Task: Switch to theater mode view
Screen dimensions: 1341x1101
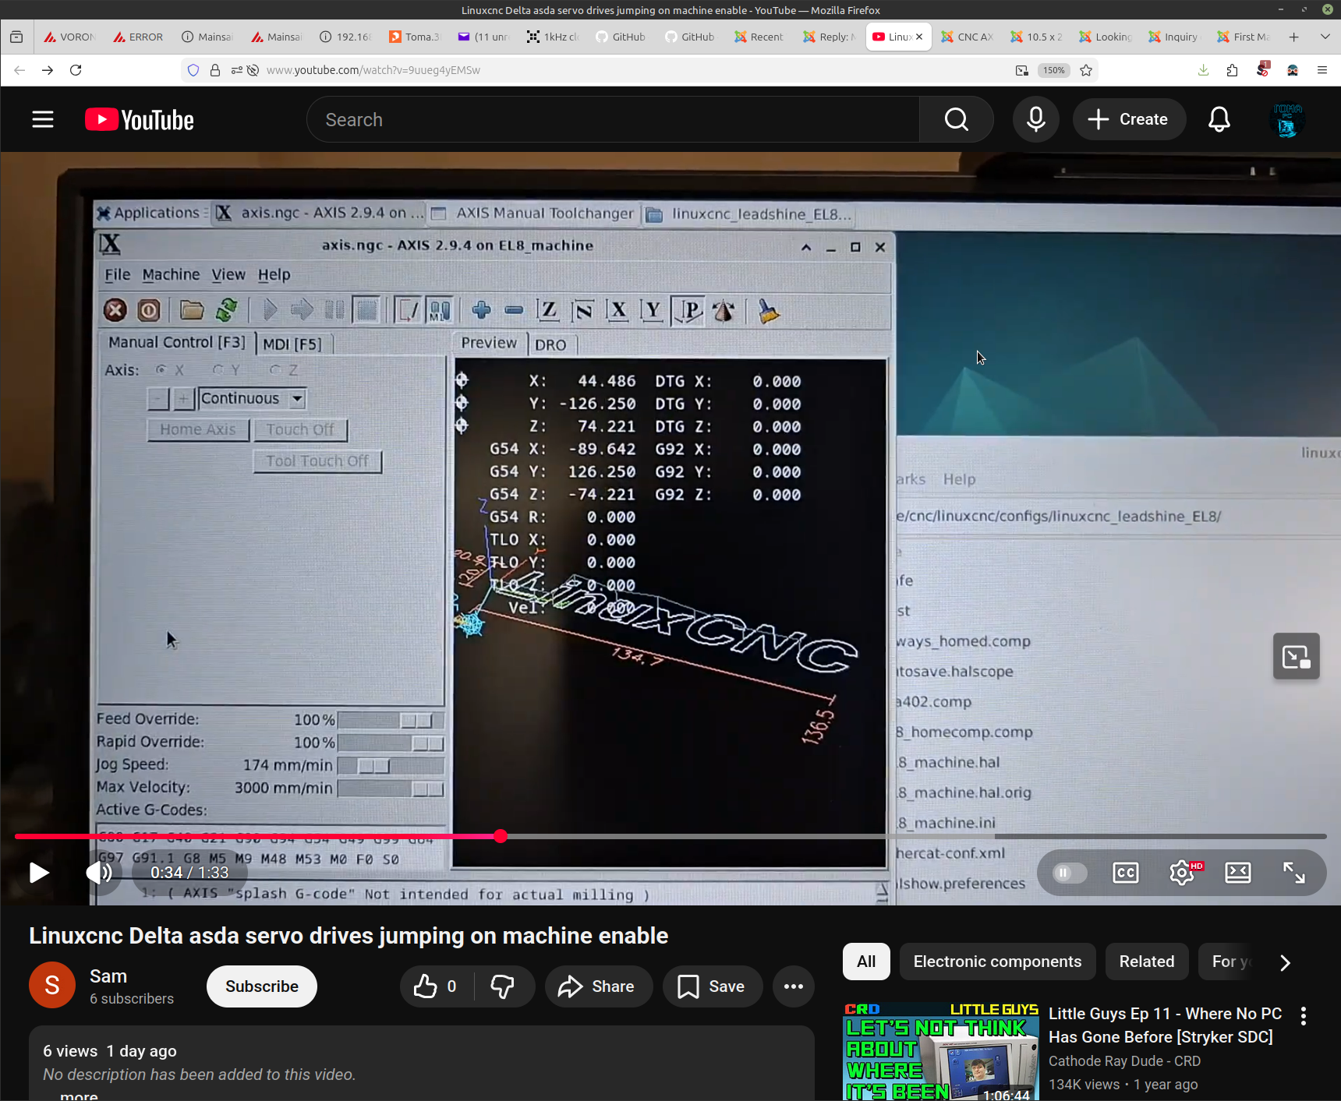Action: coord(1237,873)
